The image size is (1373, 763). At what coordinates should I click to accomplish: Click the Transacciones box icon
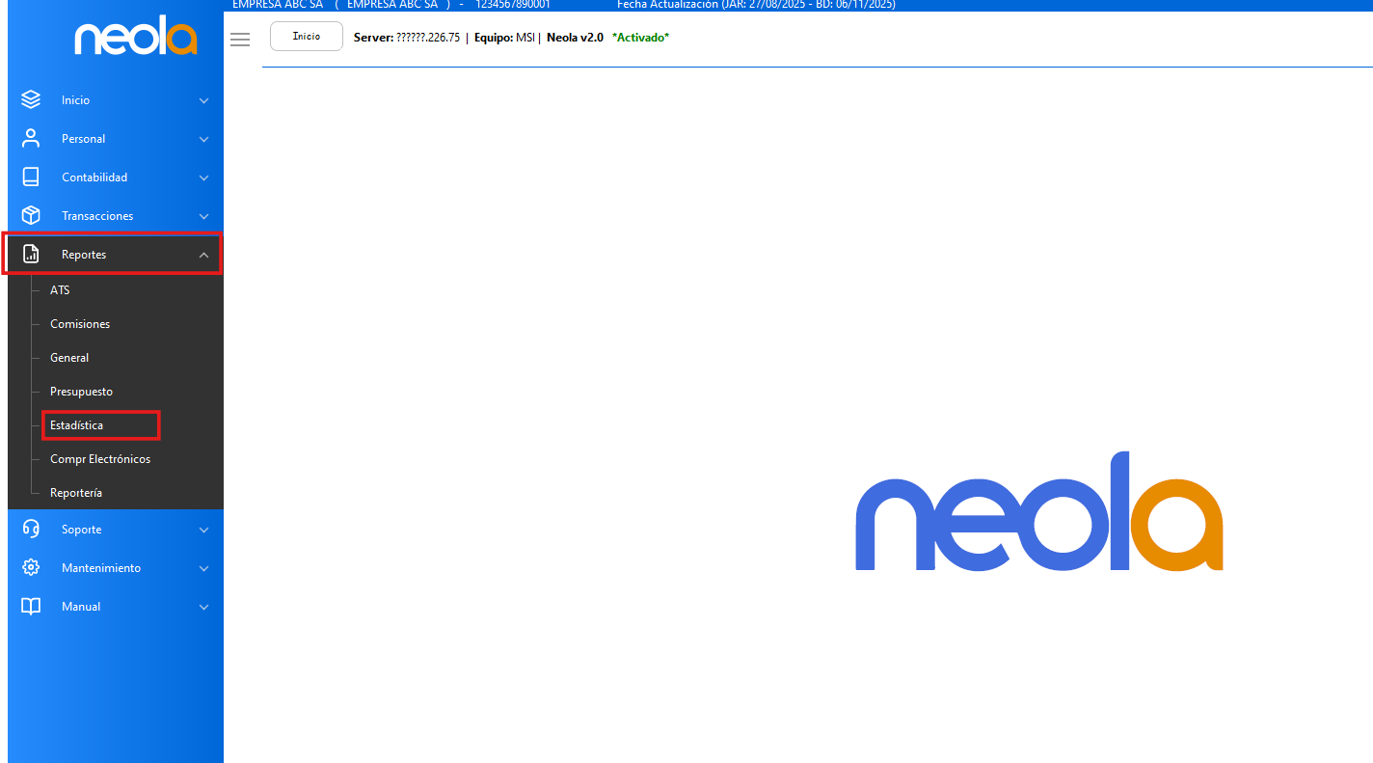coord(31,215)
